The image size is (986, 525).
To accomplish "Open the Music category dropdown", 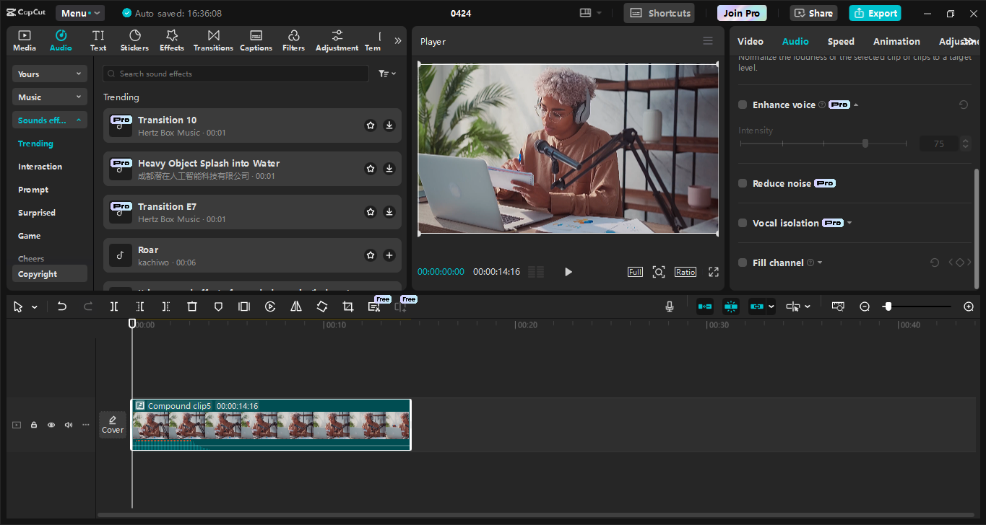I will 49,96.
